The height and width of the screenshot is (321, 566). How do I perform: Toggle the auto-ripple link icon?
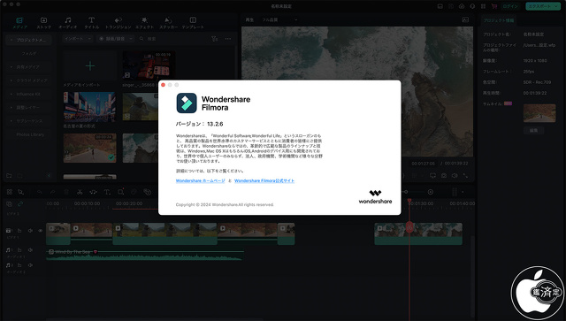pos(20,204)
